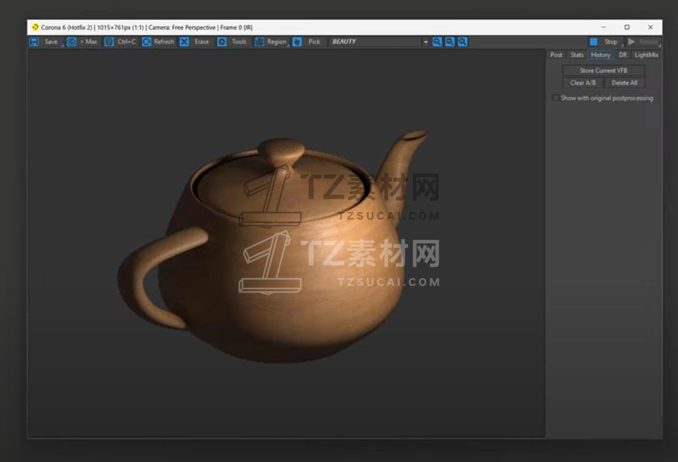
Task: Open the Stats tab
Action: pos(577,55)
